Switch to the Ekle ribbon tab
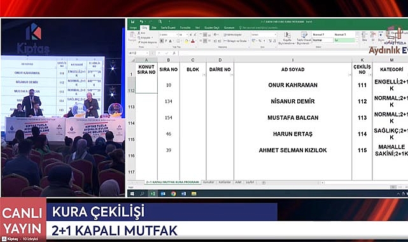408x242 pixels. pos(154,27)
